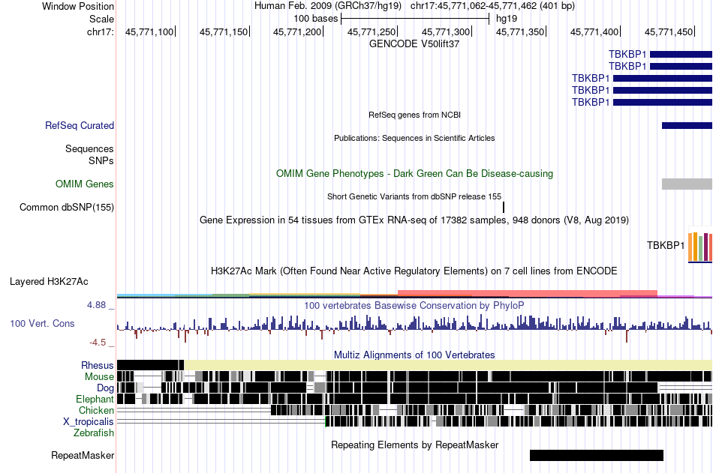Click the 45,771,450 ruler position

(x=669, y=31)
